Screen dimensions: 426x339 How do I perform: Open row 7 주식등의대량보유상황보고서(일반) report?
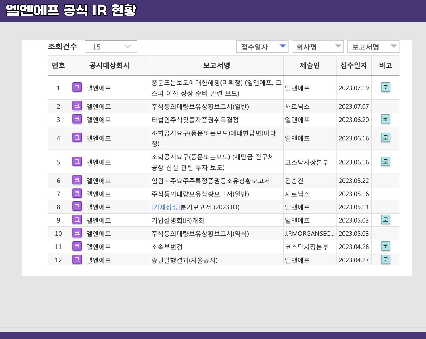click(x=200, y=194)
